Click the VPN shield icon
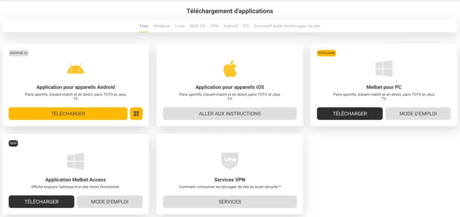Viewport: 460px width, 217px height. [x=230, y=161]
